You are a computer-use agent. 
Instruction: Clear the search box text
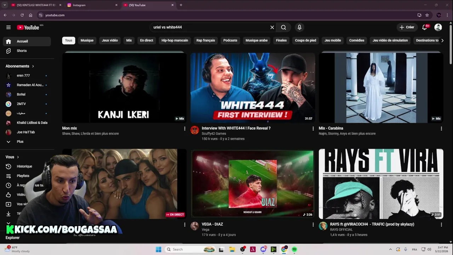(272, 27)
